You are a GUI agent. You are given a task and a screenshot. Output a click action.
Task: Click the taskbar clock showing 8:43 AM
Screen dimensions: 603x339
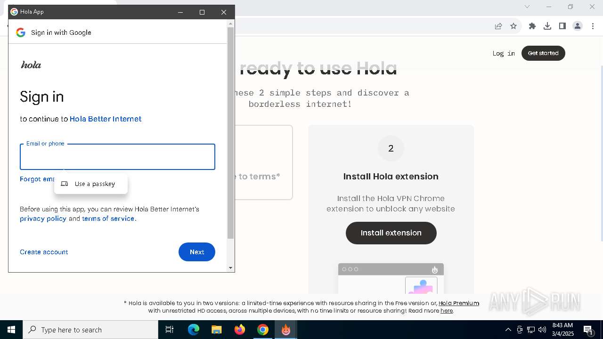click(x=563, y=330)
